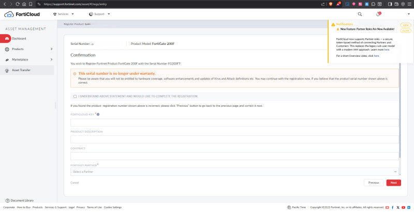
Task: Click the Brave VPN shield icon
Action: [403, 4]
